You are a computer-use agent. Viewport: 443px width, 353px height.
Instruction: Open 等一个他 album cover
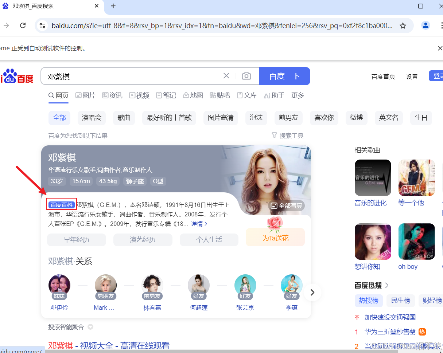(417, 178)
